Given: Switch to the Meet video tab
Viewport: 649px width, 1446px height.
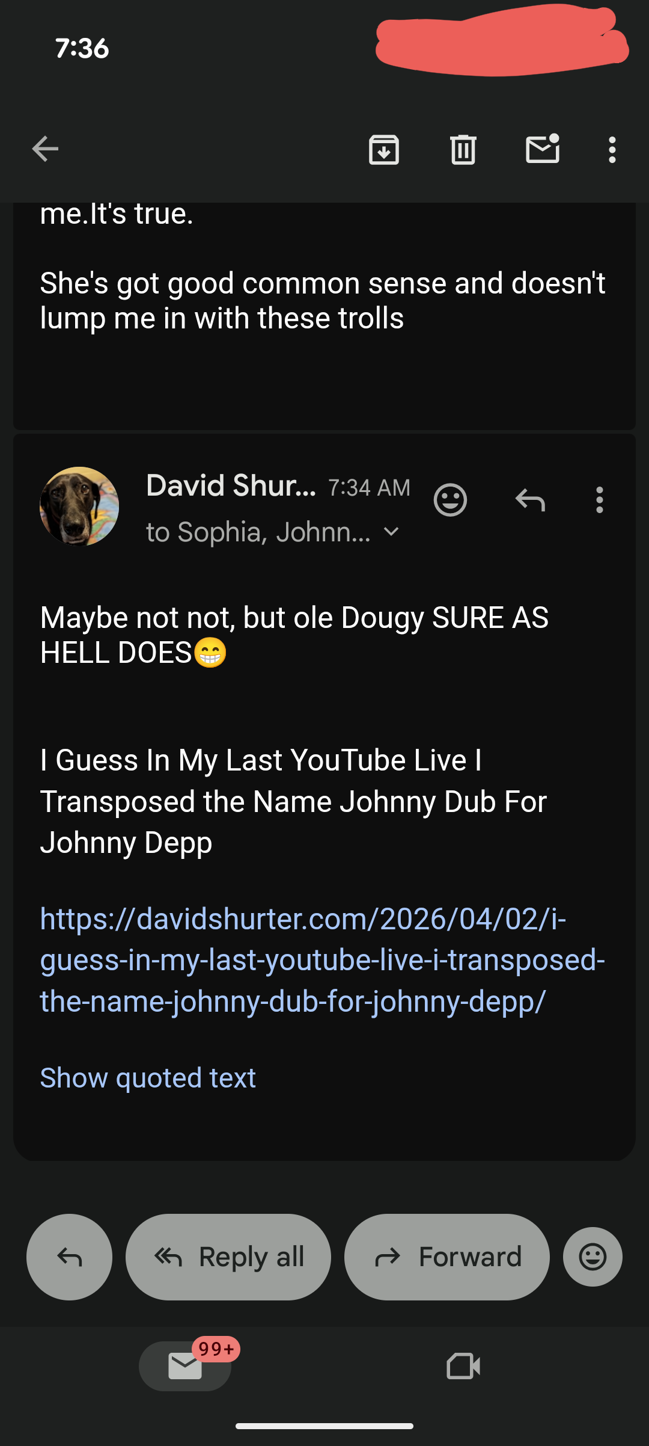Looking at the screenshot, I should (463, 1366).
